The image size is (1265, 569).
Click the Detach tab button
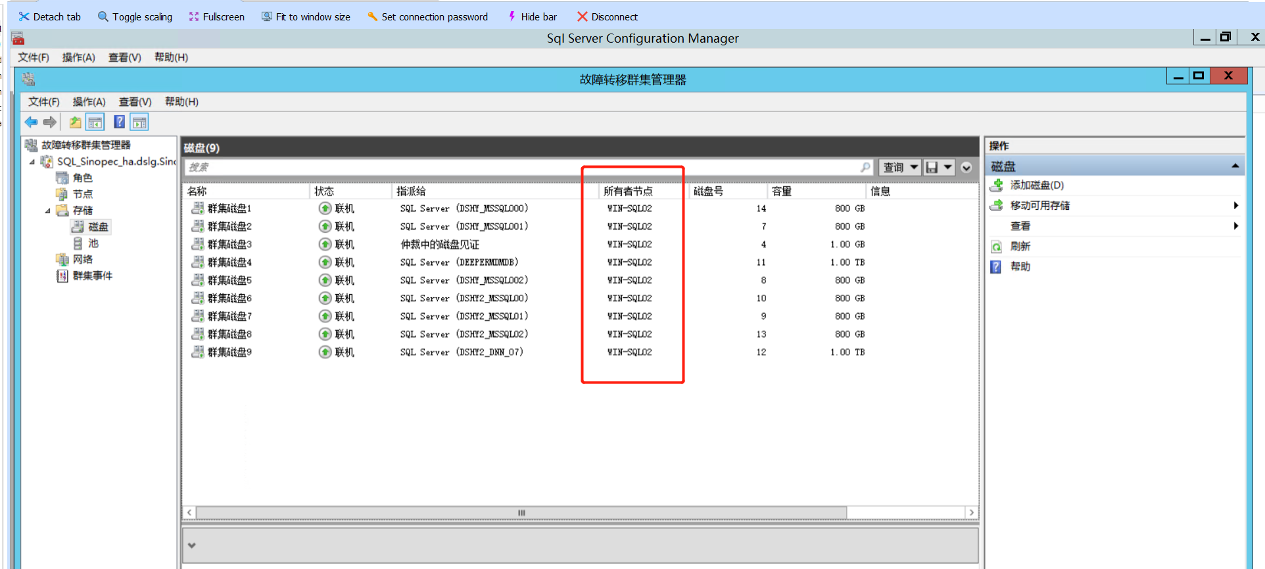pos(50,16)
